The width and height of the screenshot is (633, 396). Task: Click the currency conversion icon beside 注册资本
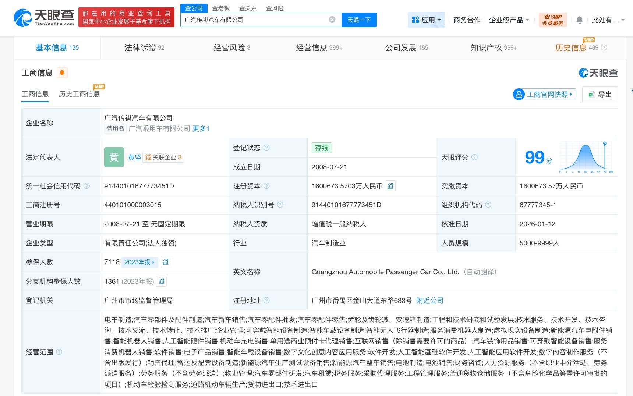coord(390,186)
